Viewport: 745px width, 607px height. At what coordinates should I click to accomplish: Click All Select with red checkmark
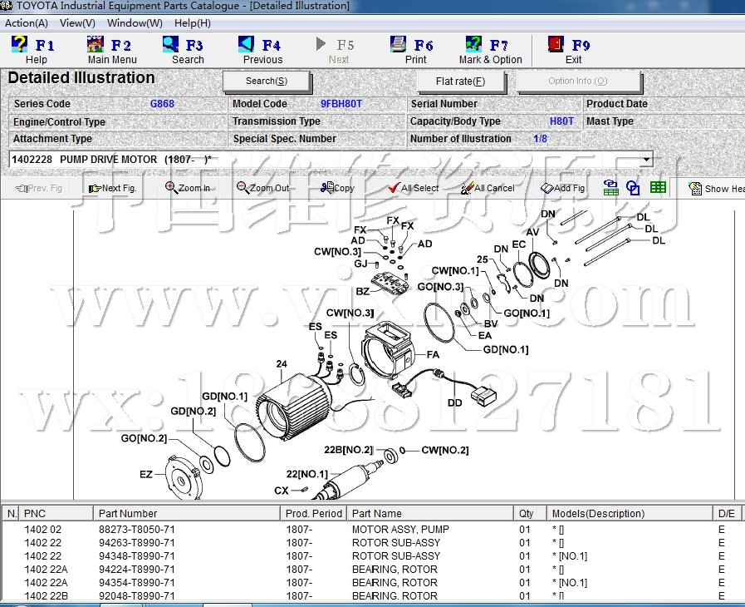[413, 188]
